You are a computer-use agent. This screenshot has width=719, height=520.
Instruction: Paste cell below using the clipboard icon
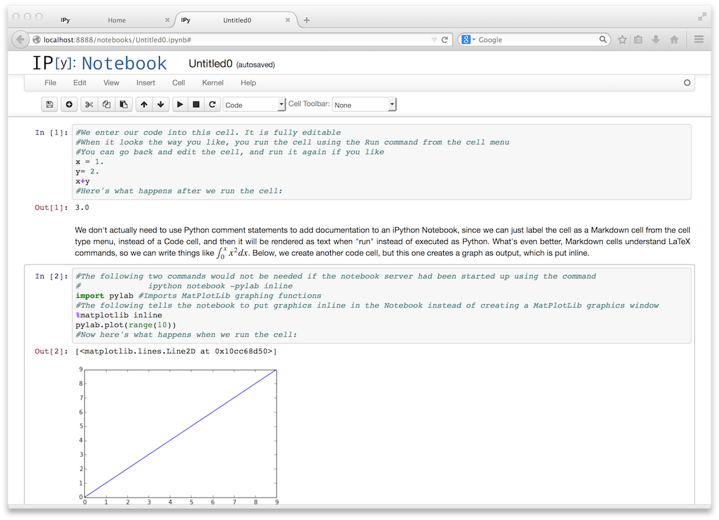pos(124,105)
